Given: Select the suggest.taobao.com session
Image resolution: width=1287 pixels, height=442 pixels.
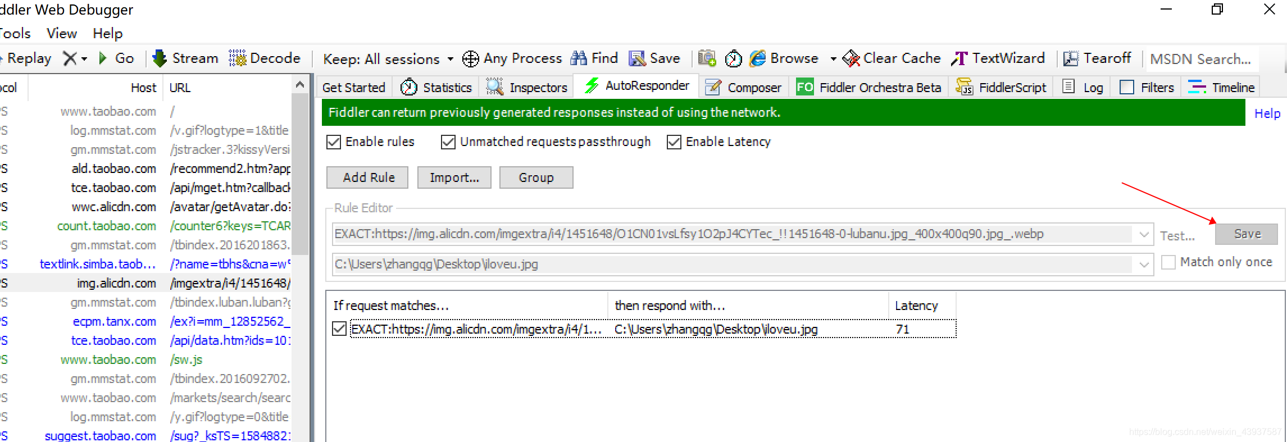Looking at the screenshot, I should point(146,436).
